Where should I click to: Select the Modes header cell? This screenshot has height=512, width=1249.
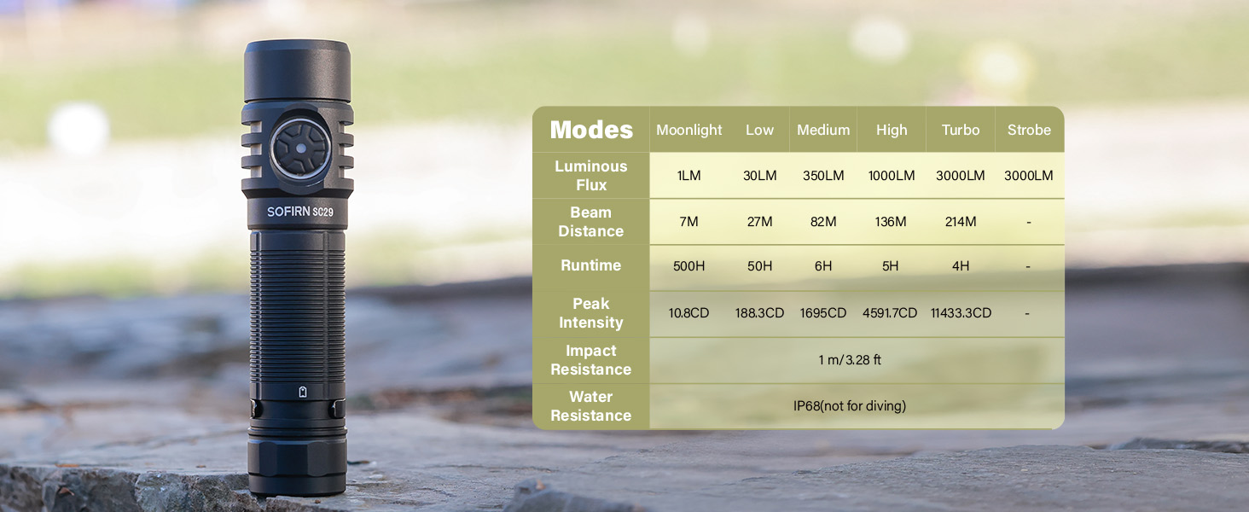pyautogui.click(x=591, y=130)
